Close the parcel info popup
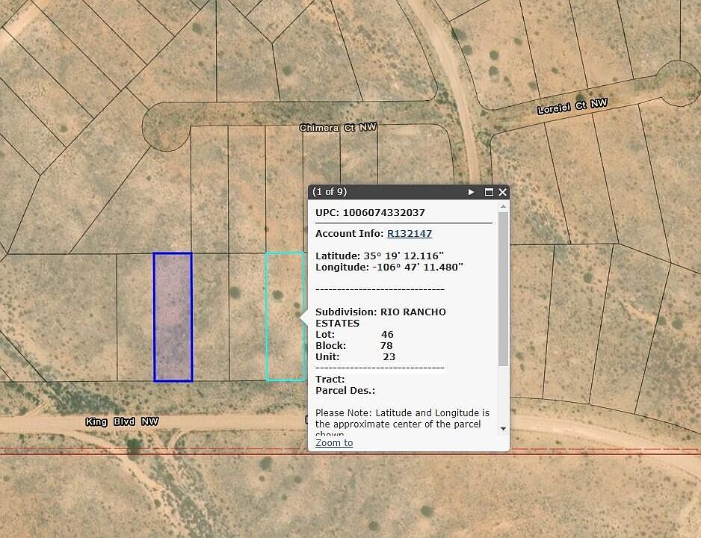This screenshot has height=538, width=701. click(x=502, y=192)
